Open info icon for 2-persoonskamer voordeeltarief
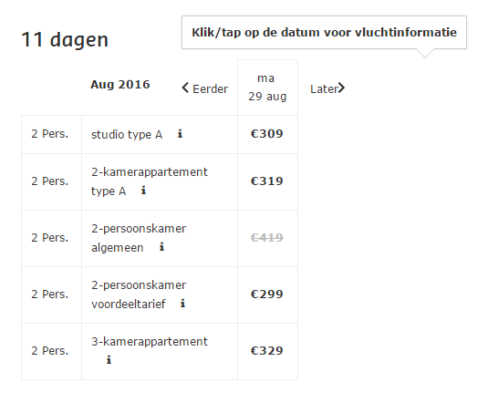The image size is (477, 403). point(182,303)
